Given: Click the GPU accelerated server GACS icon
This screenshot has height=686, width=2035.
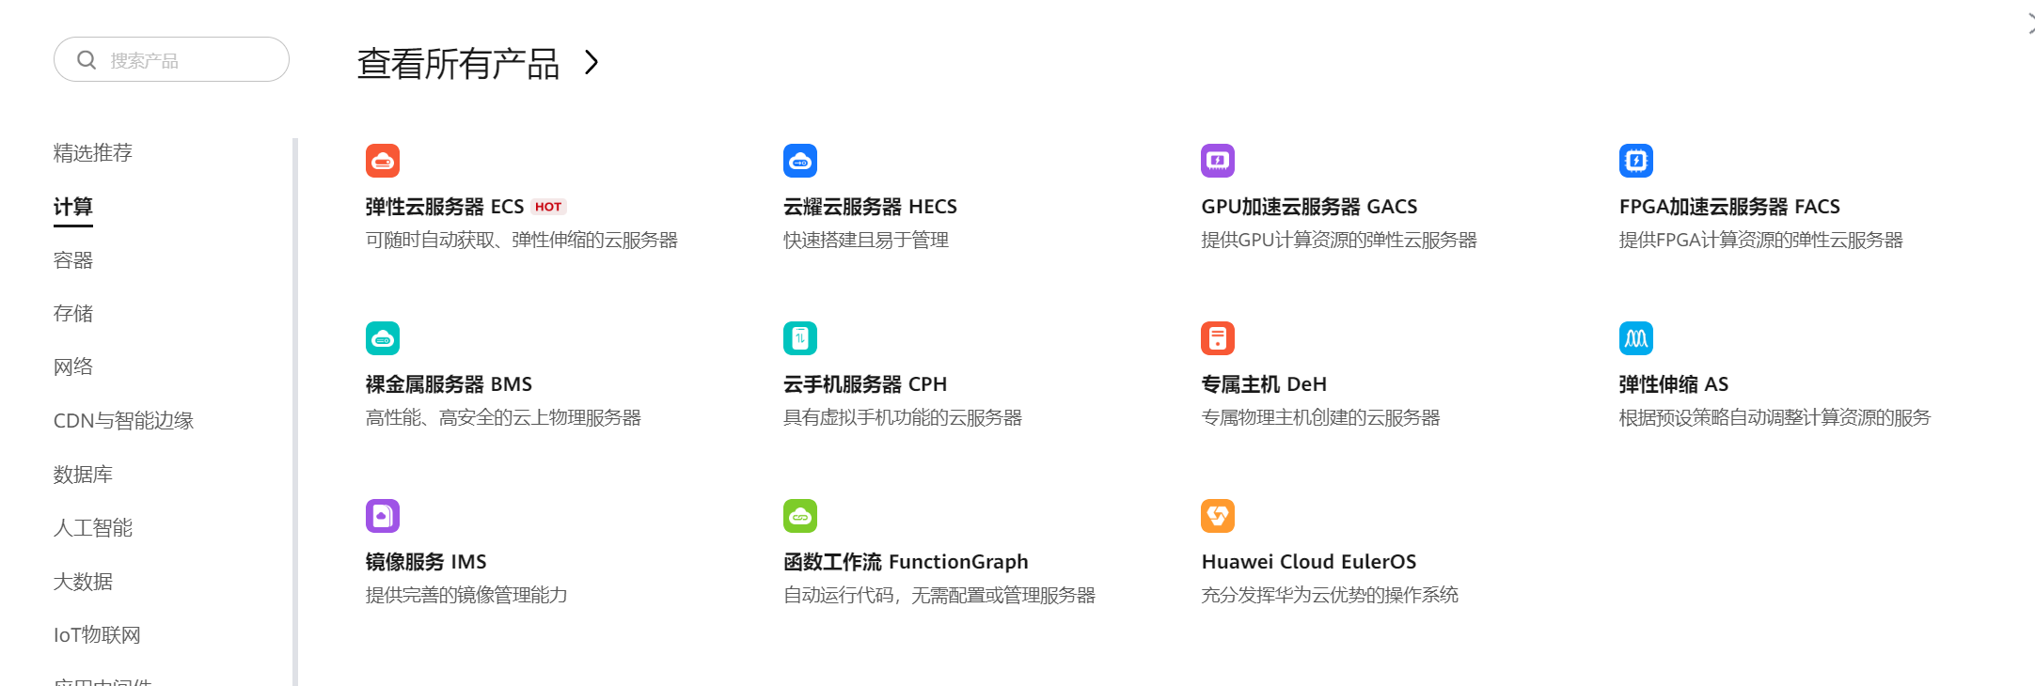Looking at the screenshot, I should click(1218, 161).
